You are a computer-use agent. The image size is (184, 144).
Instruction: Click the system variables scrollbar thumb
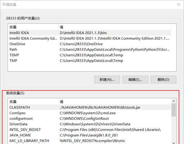(174, 110)
